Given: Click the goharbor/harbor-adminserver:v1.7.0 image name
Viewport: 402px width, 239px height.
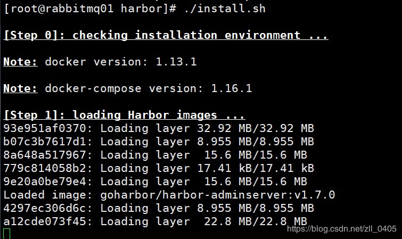Looking at the screenshot, I should (x=217, y=195).
